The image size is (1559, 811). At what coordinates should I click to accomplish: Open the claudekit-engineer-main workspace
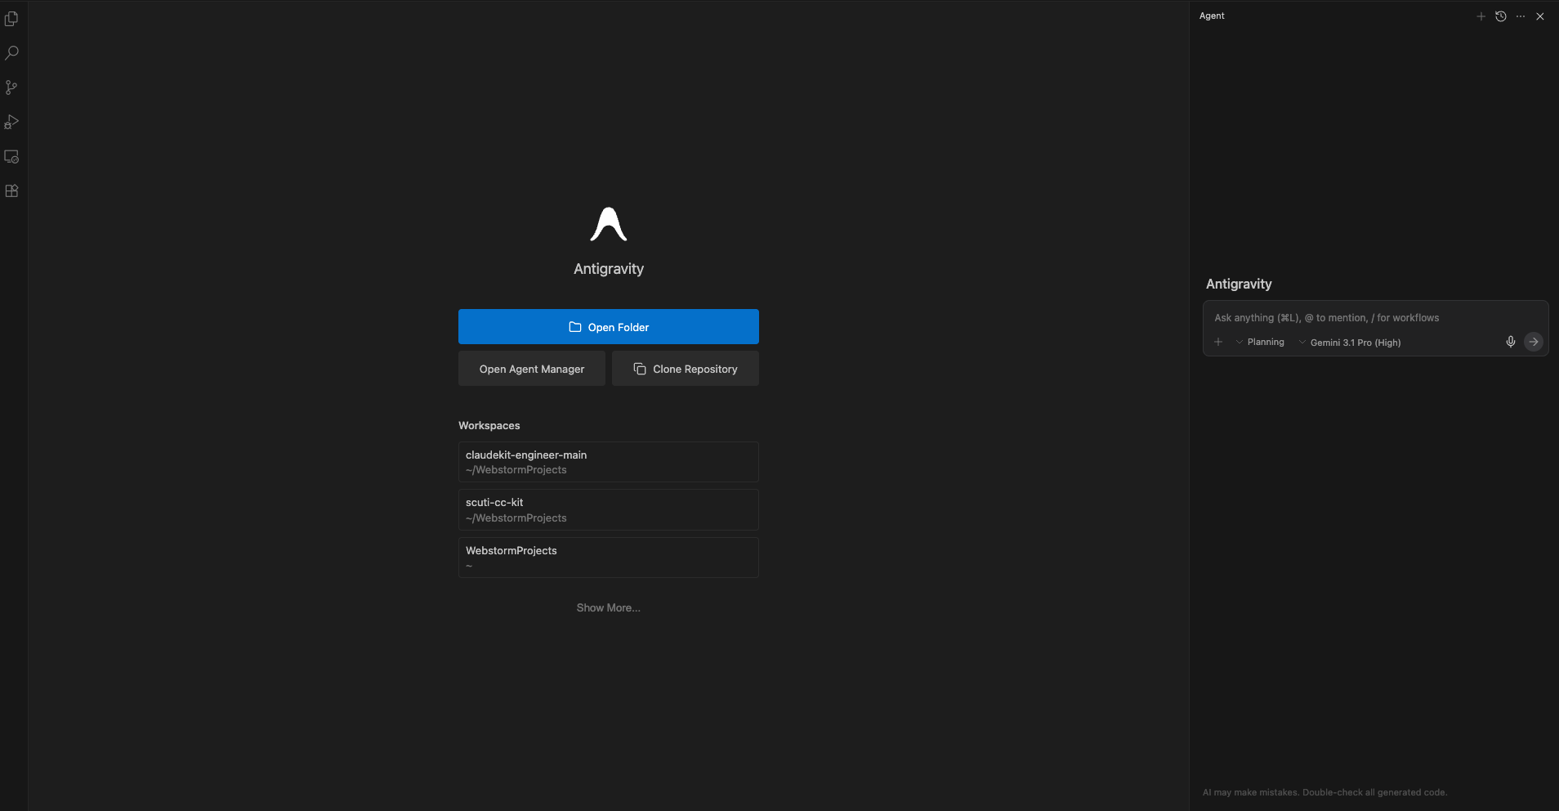pos(608,462)
